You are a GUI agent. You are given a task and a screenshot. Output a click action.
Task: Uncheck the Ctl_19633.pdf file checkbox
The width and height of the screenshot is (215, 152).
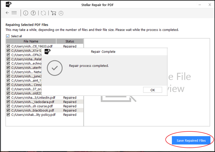tap(8, 46)
